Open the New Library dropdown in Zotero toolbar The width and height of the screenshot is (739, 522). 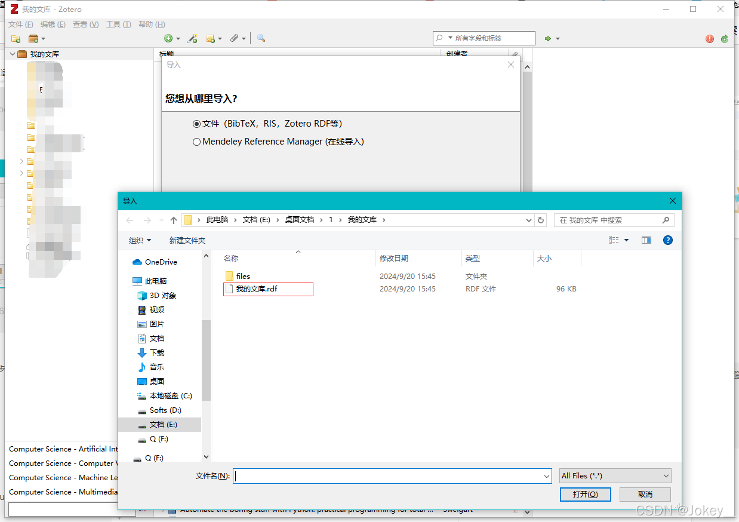tap(36, 38)
